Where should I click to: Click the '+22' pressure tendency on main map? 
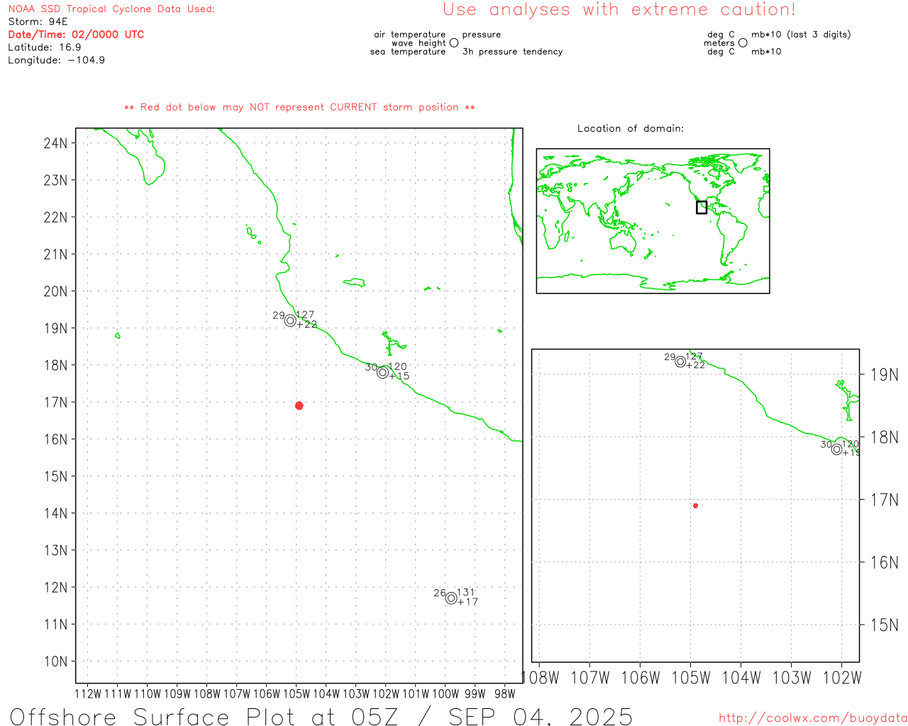click(307, 325)
